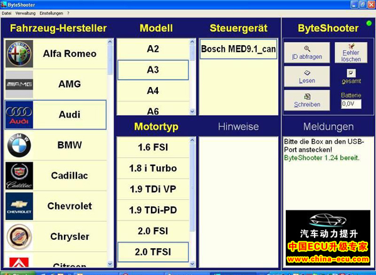Select Chrysler in manufacturer list
The height and width of the screenshot is (275, 376).
coord(56,237)
